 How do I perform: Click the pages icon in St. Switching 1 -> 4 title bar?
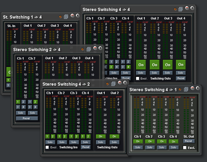pyautogui.click(x=66, y=17)
